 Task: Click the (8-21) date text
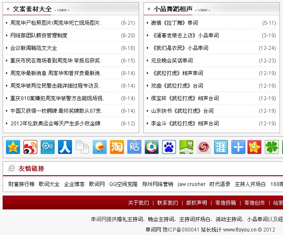point(128,23)
